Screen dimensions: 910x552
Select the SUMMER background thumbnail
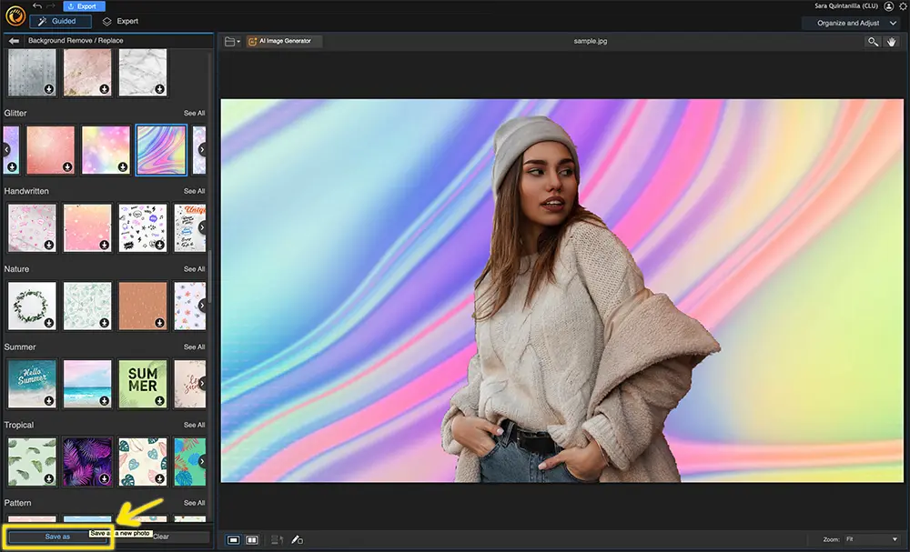141,383
